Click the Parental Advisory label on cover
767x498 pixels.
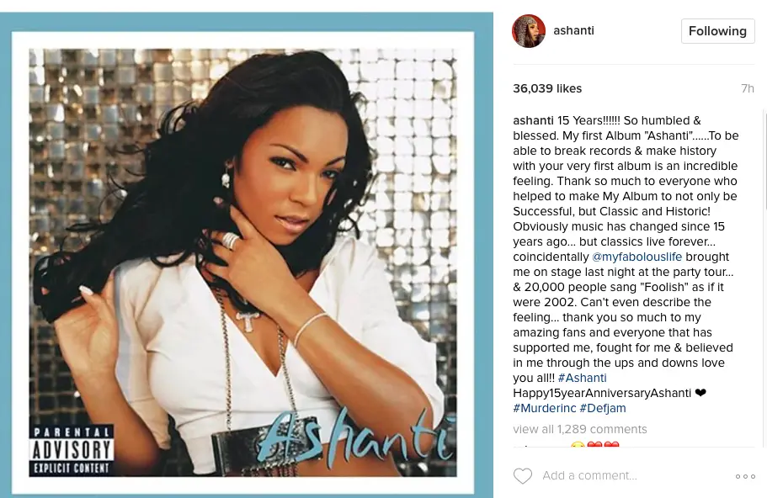pos(72,451)
